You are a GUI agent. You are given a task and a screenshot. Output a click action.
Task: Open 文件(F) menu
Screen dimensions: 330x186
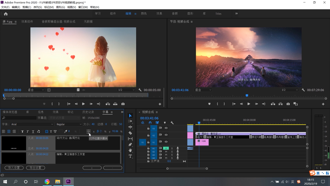[5, 7]
